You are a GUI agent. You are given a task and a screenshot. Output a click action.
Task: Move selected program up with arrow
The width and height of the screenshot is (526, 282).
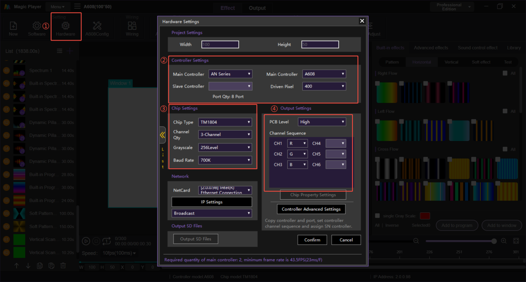point(17,266)
